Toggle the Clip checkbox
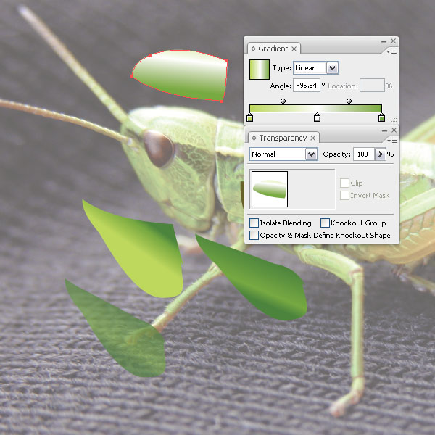 click(x=344, y=183)
